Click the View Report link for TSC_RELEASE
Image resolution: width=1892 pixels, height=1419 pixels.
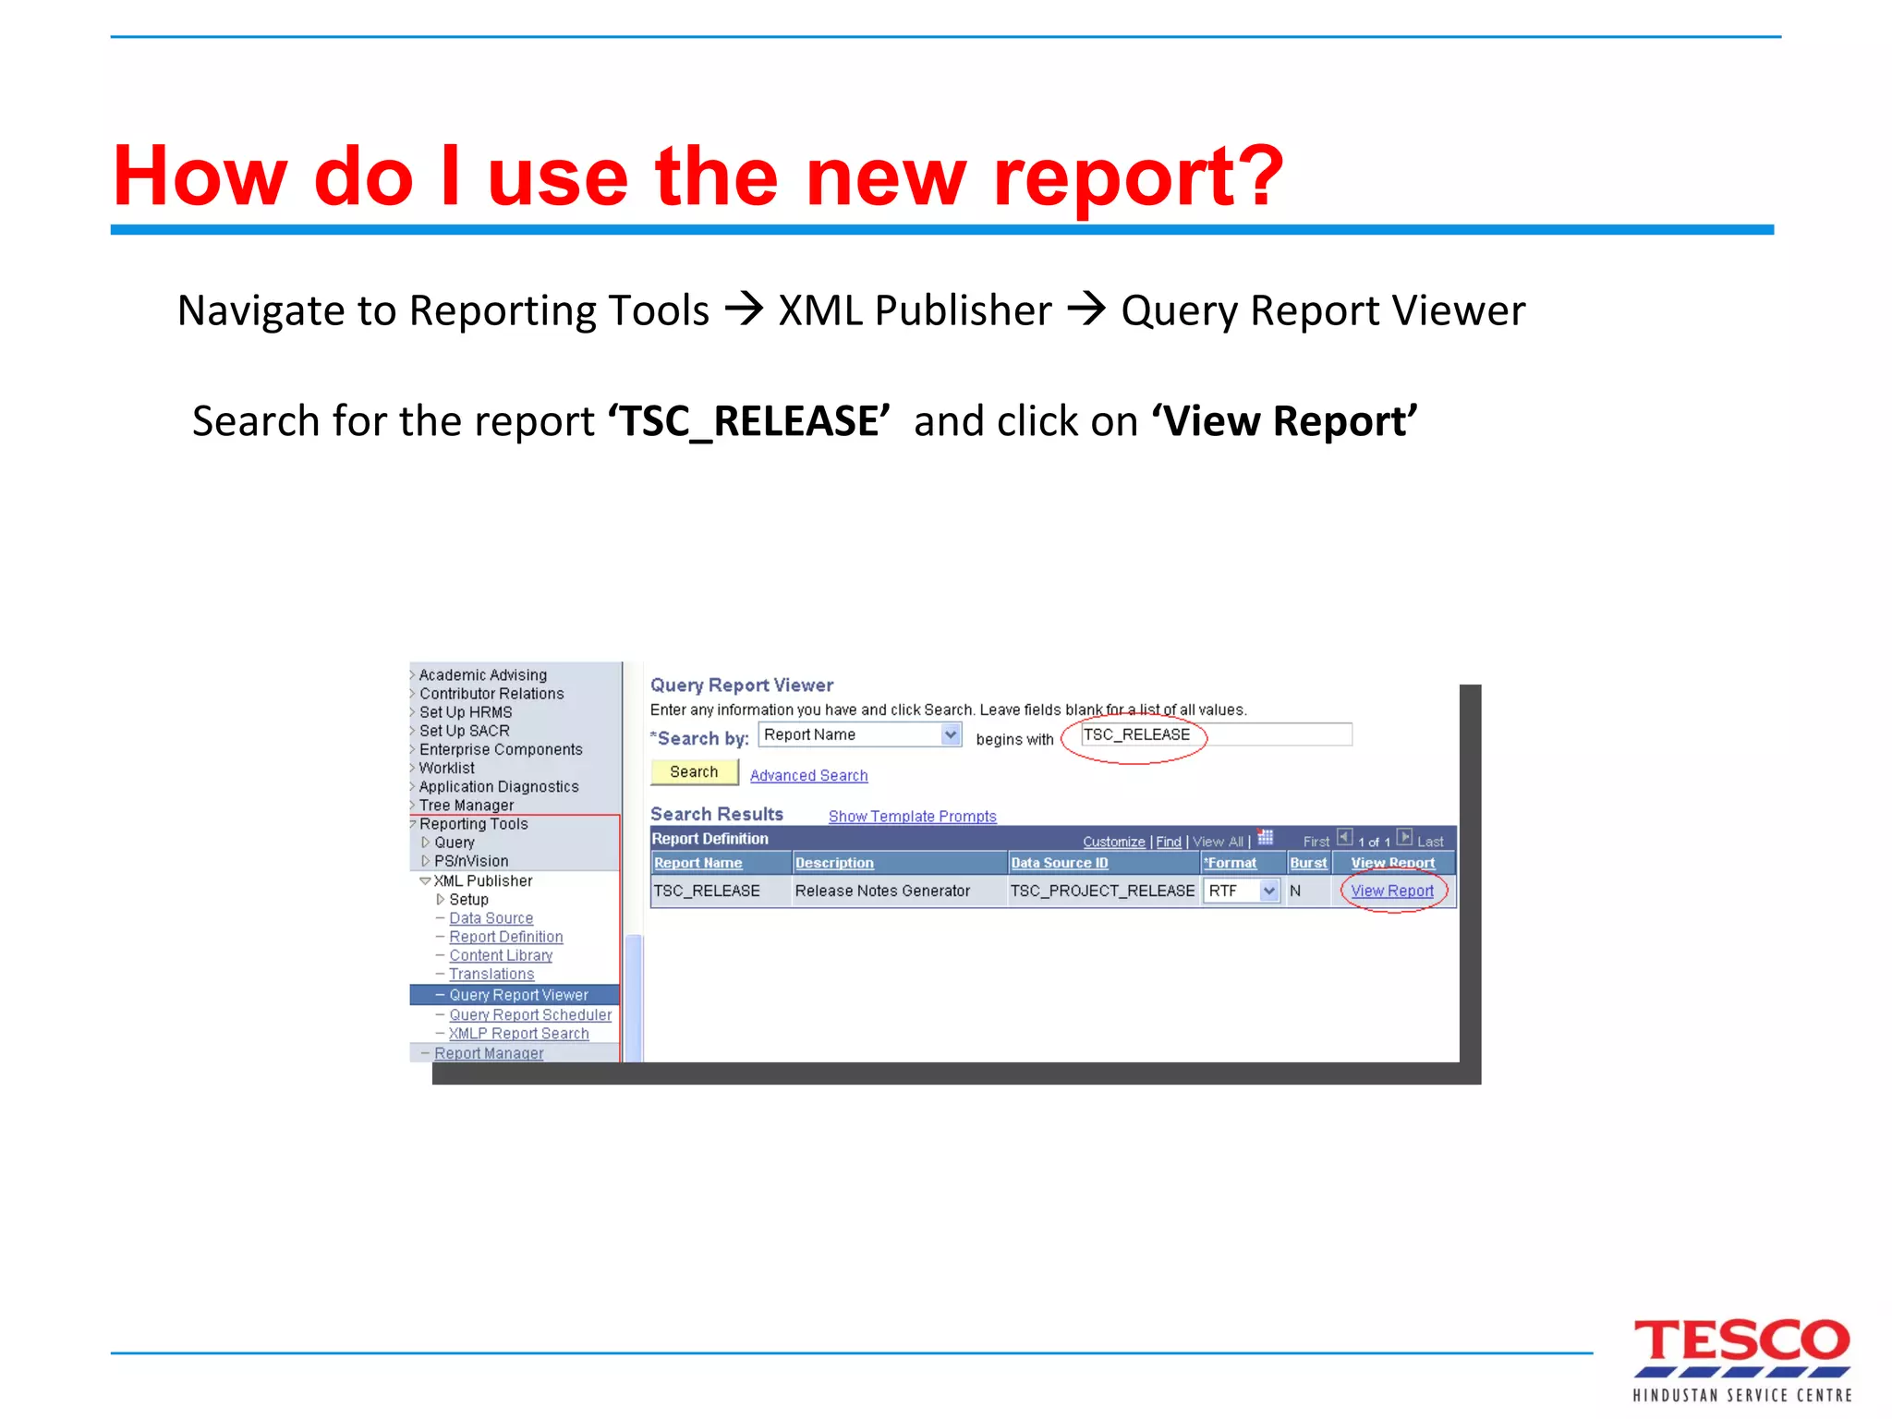1392,891
